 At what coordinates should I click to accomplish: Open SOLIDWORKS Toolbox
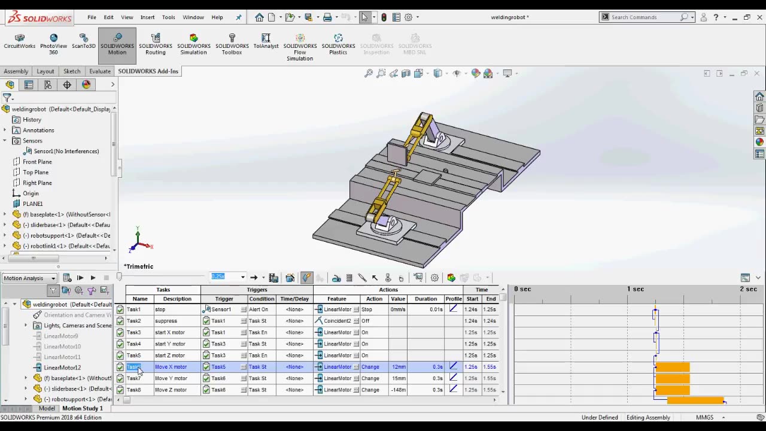[x=232, y=45]
